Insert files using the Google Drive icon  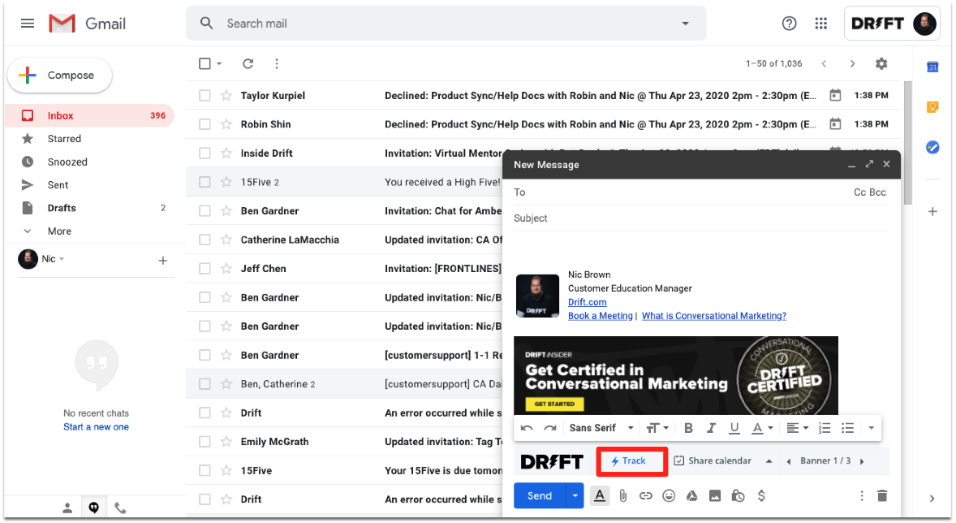[692, 496]
